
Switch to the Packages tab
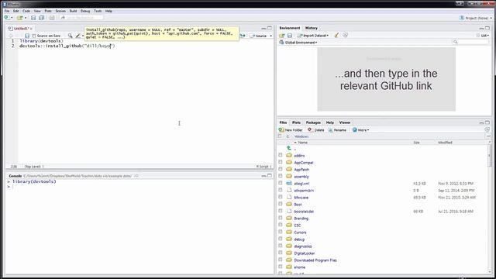tap(313, 122)
